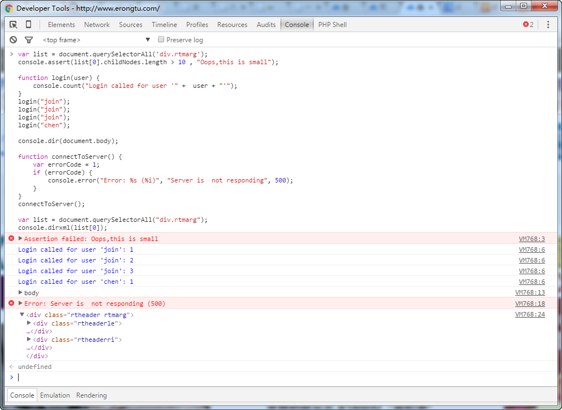Open the Timeline tab
This screenshot has height=410, width=562.
click(164, 25)
